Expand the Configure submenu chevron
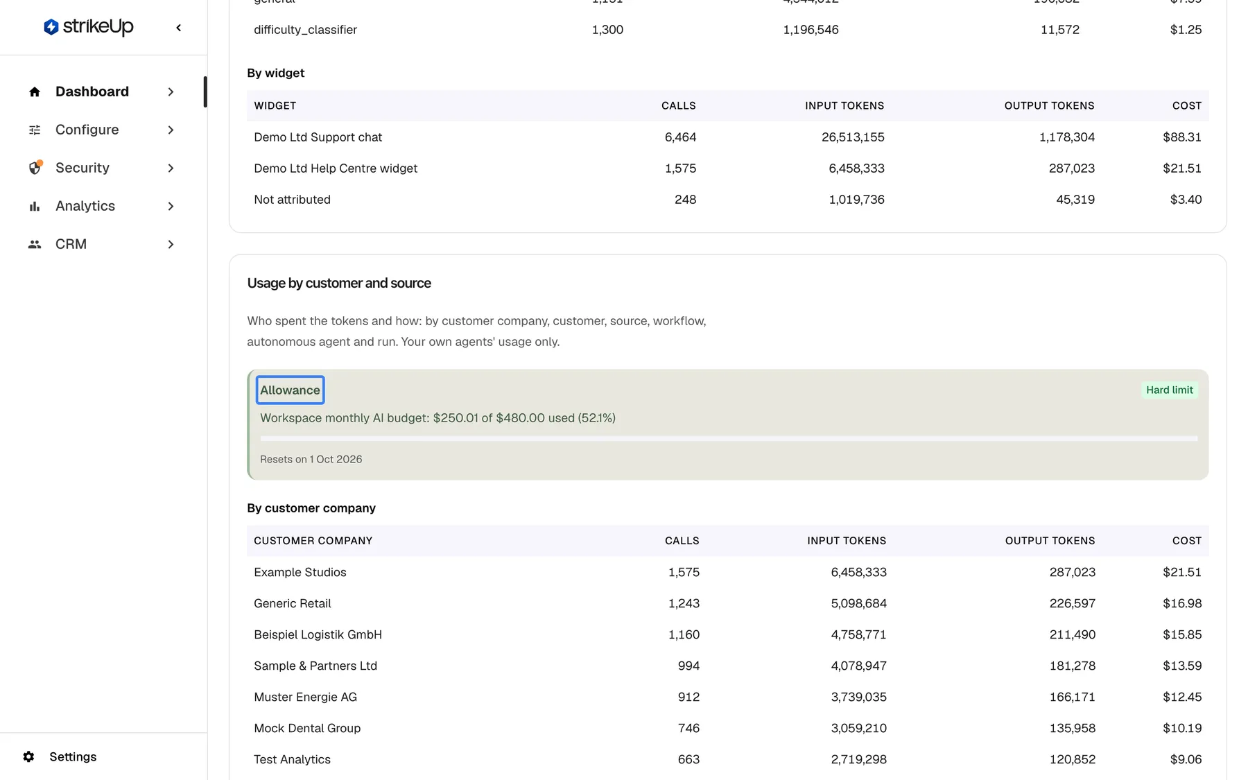1248x780 pixels. pyautogui.click(x=171, y=130)
